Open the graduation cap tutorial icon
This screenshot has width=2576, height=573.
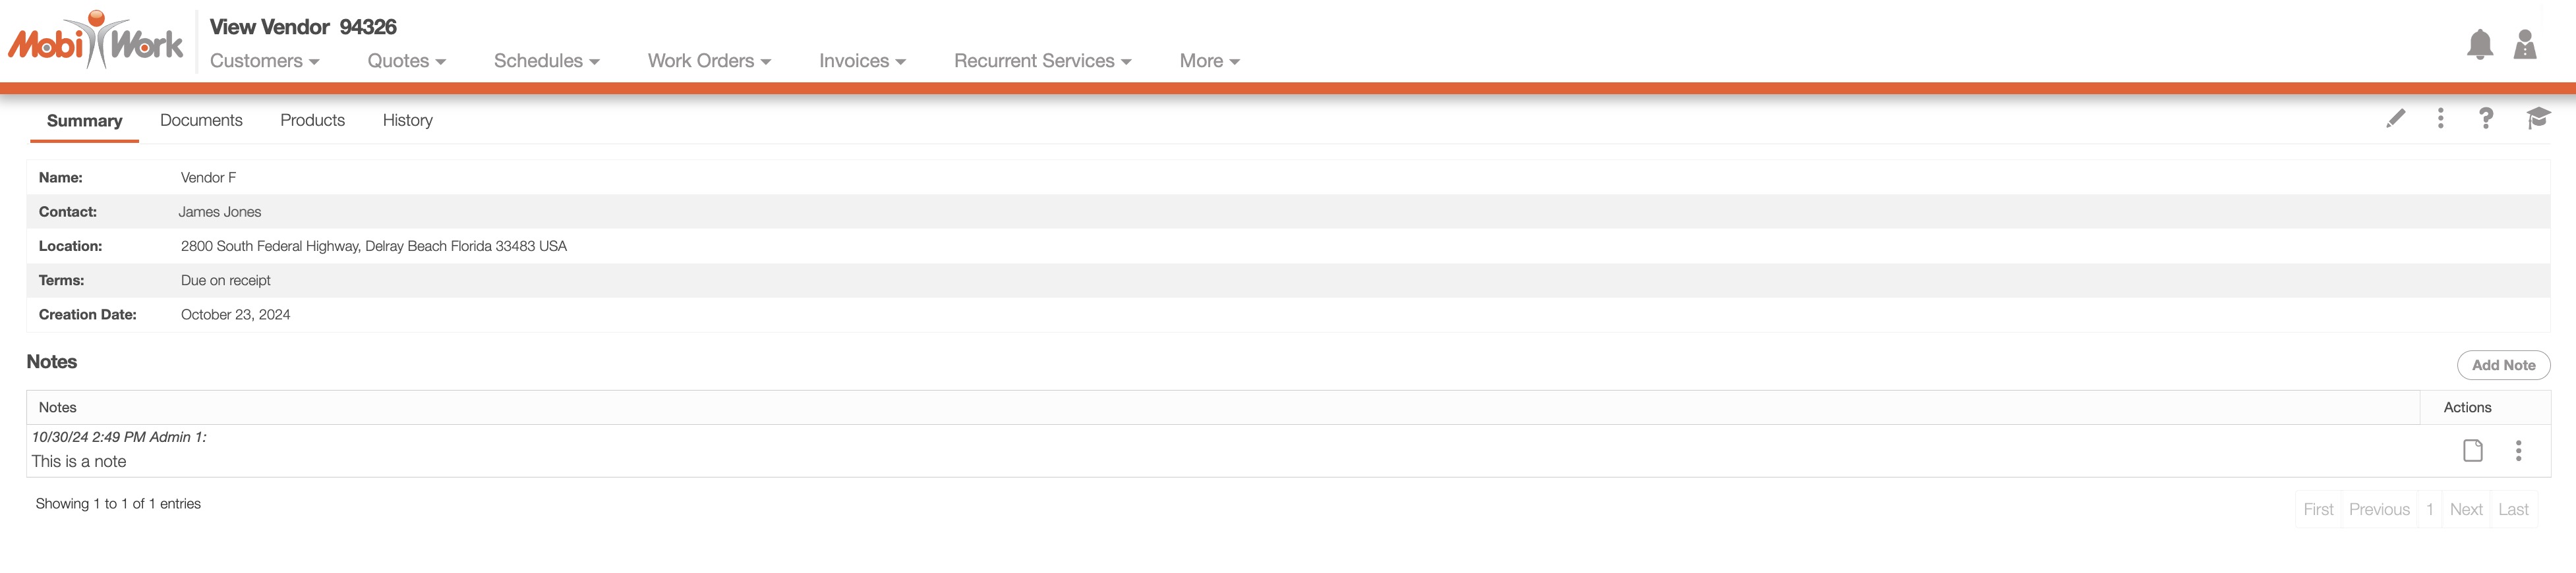pyautogui.click(x=2537, y=119)
